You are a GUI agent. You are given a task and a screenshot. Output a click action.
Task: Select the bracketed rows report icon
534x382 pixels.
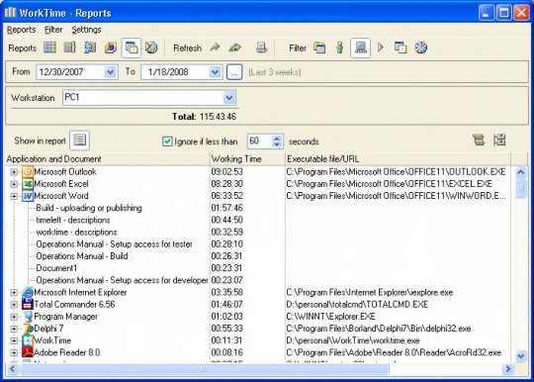tap(70, 48)
